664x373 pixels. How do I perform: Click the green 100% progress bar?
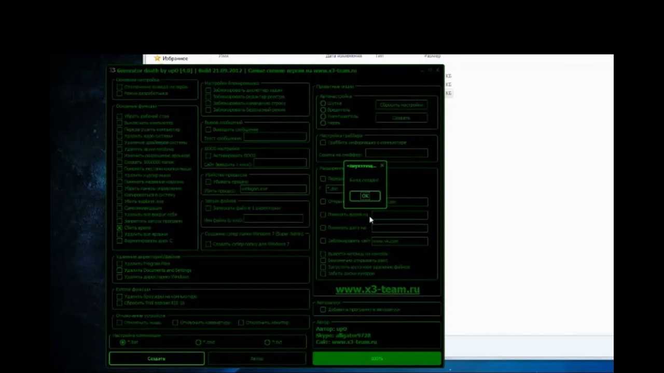point(377,358)
